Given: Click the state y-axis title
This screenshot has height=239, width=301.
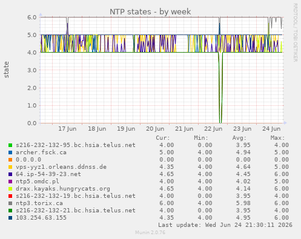Looking at the screenshot, I should 7,70.
